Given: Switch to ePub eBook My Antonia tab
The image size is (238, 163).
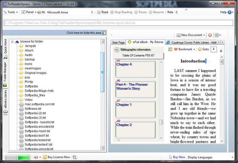Looking at the screenshot, I should pos(145,42).
